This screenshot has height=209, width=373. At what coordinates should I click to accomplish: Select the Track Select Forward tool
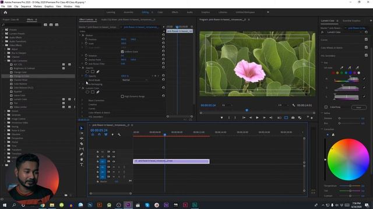tap(82, 133)
